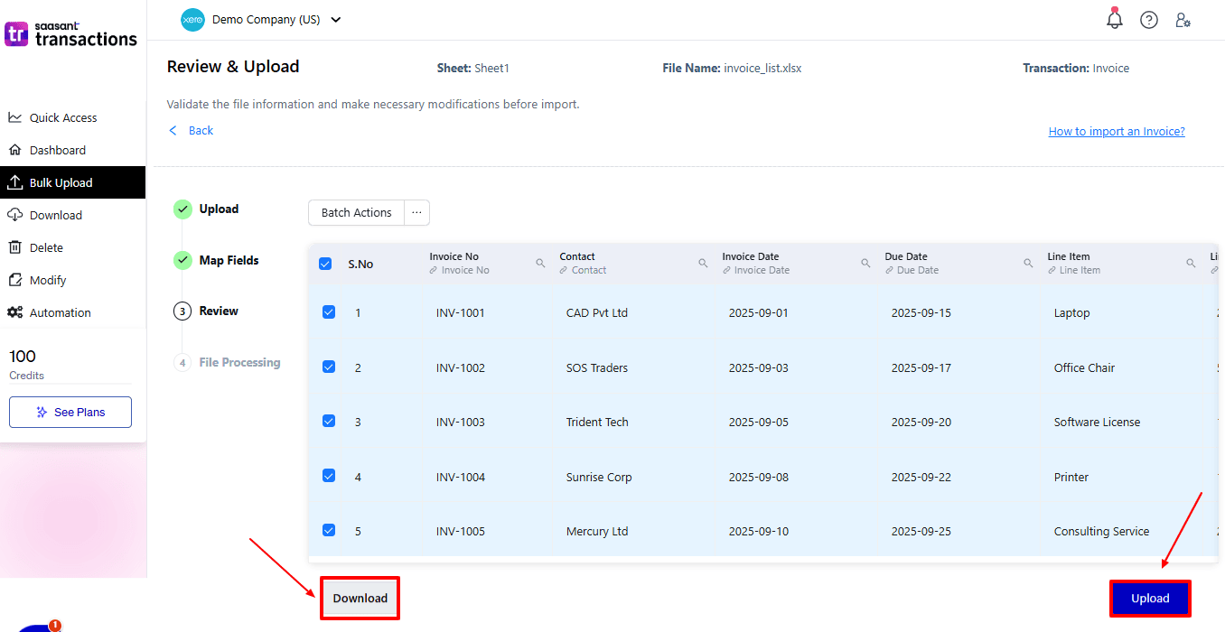Open the Batch Actions dropdown
1225x632 pixels.
pos(356,212)
